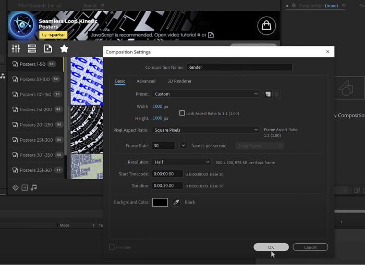Open the AtomX favorites star icon
This screenshot has width=365, height=265.
pos(64,48)
